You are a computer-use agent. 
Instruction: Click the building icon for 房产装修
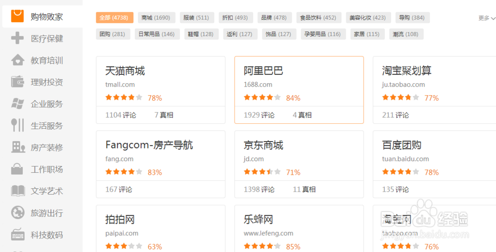point(18,147)
